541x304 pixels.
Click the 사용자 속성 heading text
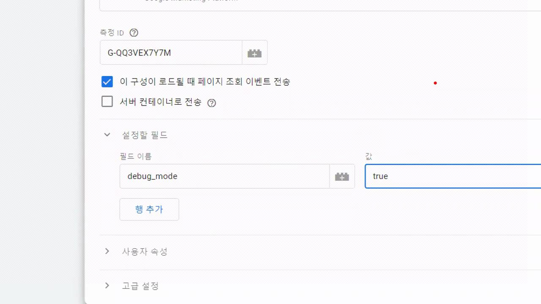tap(145, 252)
